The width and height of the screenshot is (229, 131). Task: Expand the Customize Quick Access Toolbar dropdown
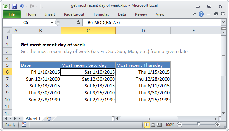43,6
